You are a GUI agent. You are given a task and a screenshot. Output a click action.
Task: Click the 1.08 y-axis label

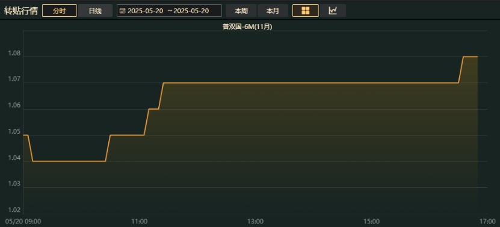coord(14,54)
